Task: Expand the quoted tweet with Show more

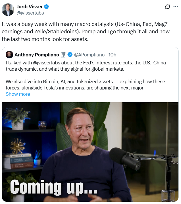Action: tap(18, 94)
